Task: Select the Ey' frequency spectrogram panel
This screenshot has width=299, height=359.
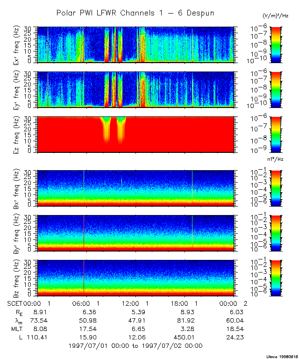Action: [135, 90]
